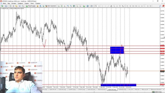Viewport: 165px width, 93px height.
Task: Zoom in on the chart
Action: tap(68, 6)
